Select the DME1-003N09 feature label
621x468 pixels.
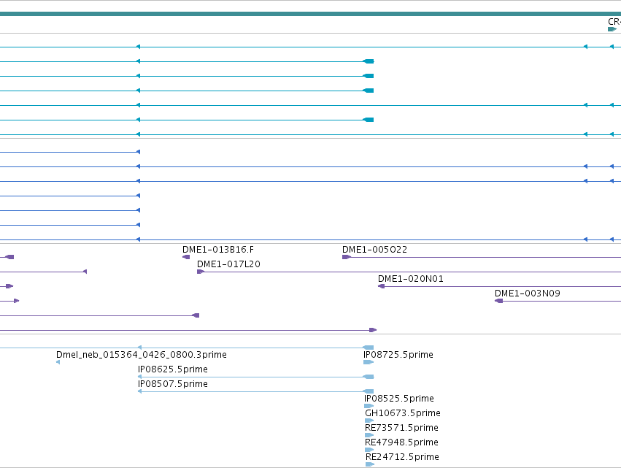[x=528, y=294]
